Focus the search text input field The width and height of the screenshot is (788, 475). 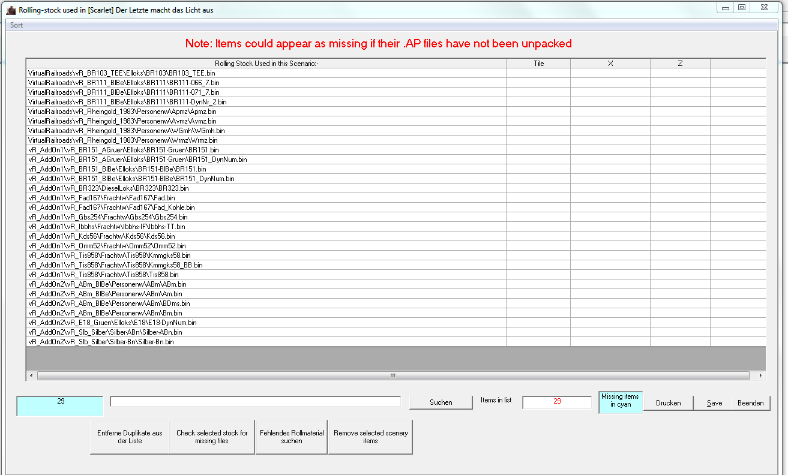(256, 401)
